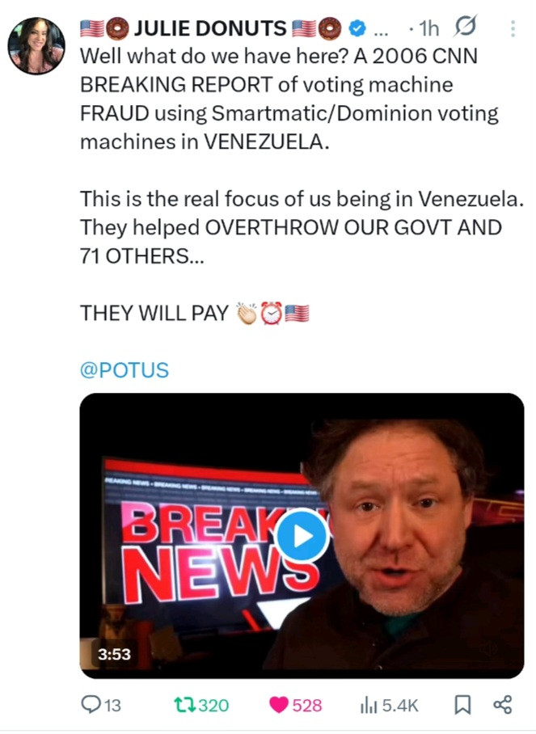Click the 1h post timestamp

[428, 29]
